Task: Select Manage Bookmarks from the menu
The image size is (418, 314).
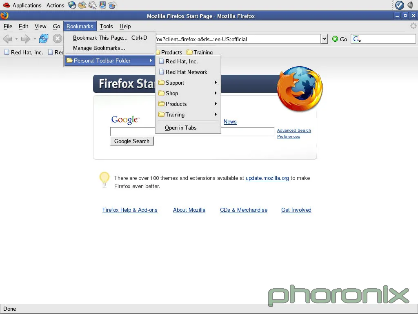Action: click(99, 48)
